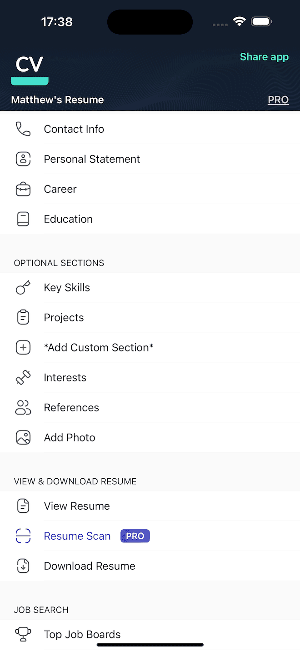
Task: Click the Download Resume arrow icon
Action: point(23,566)
